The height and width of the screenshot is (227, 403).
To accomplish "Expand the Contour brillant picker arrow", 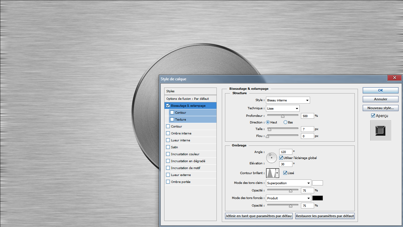I will [x=277, y=173].
